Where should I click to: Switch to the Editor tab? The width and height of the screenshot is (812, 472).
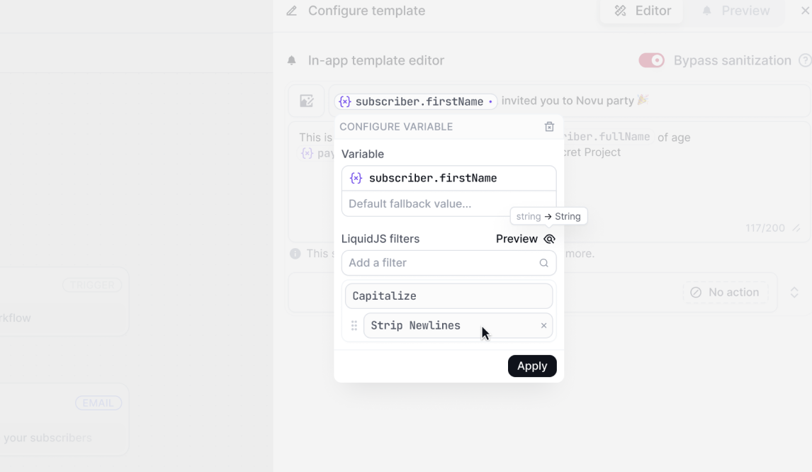click(x=641, y=11)
